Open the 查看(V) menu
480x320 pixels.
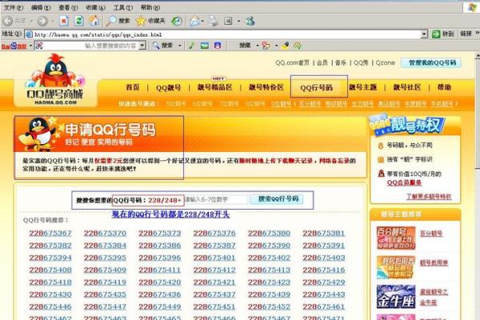click(x=68, y=7)
